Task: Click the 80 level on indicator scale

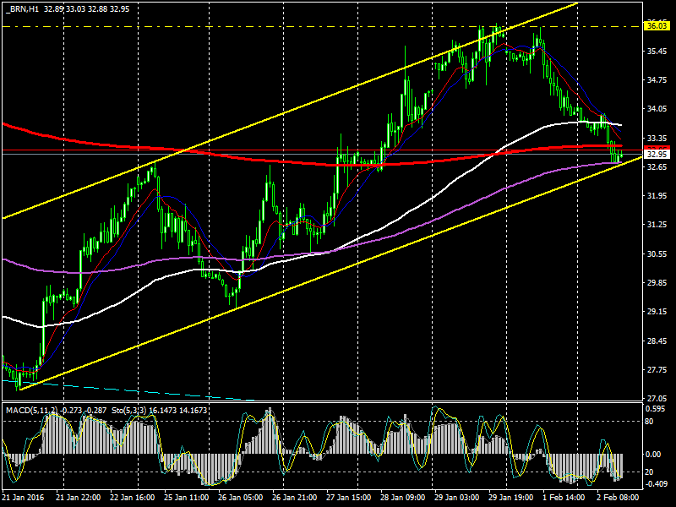Action: (x=649, y=421)
